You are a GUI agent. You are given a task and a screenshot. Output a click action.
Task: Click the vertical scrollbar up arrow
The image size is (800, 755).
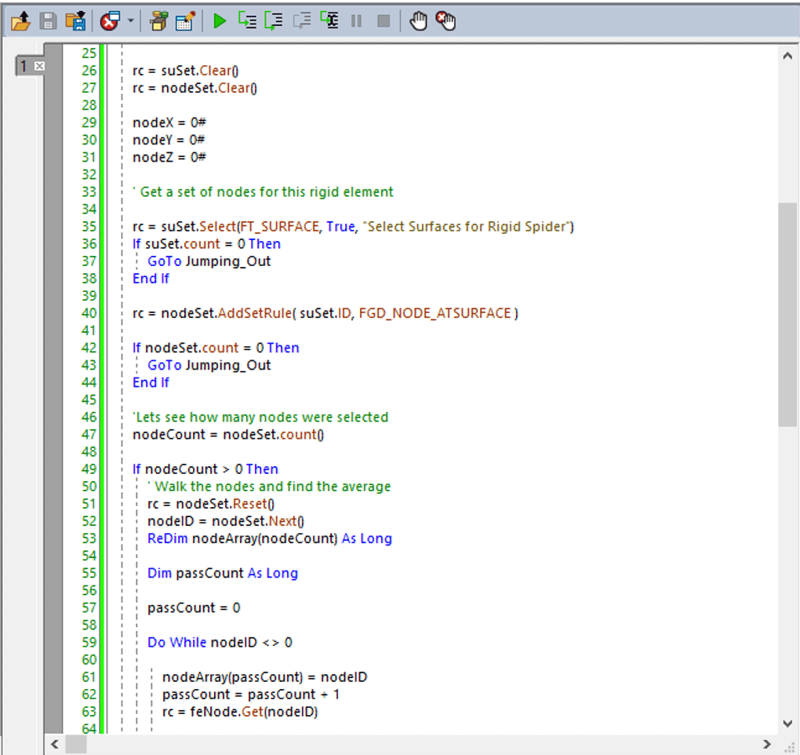[787, 56]
